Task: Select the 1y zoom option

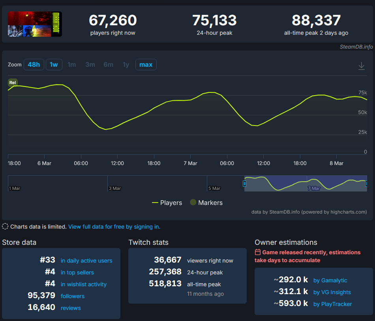Action: pyautogui.click(x=126, y=65)
